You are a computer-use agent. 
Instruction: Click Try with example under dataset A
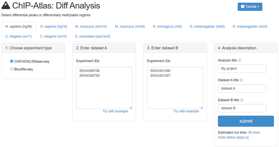click(x=115, y=111)
